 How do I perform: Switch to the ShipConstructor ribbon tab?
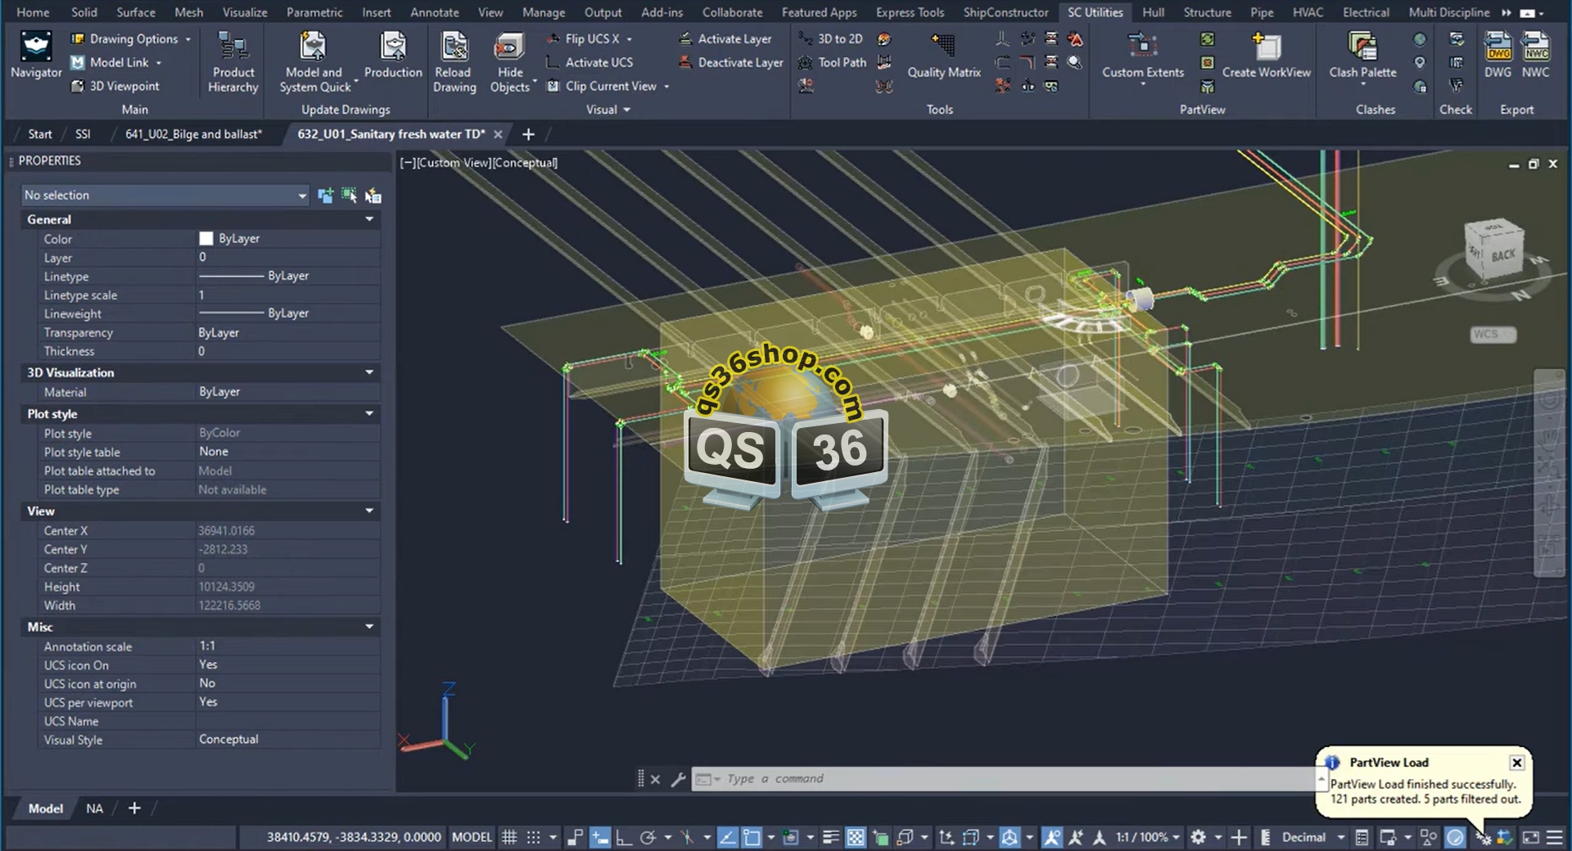(x=1005, y=12)
